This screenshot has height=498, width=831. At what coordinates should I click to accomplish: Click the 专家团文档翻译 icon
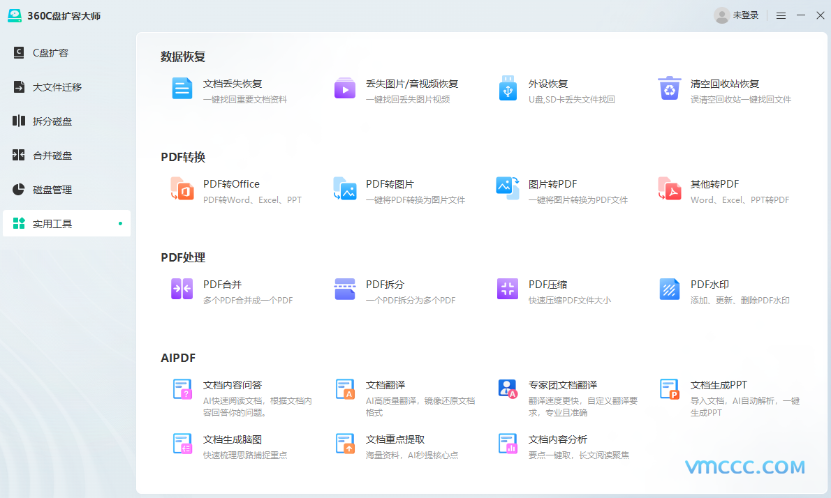point(508,389)
